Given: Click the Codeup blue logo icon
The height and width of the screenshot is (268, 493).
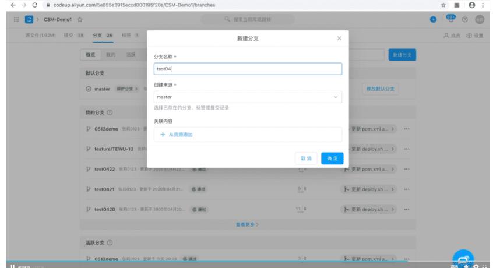Looking at the screenshot, I should click(29, 19).
